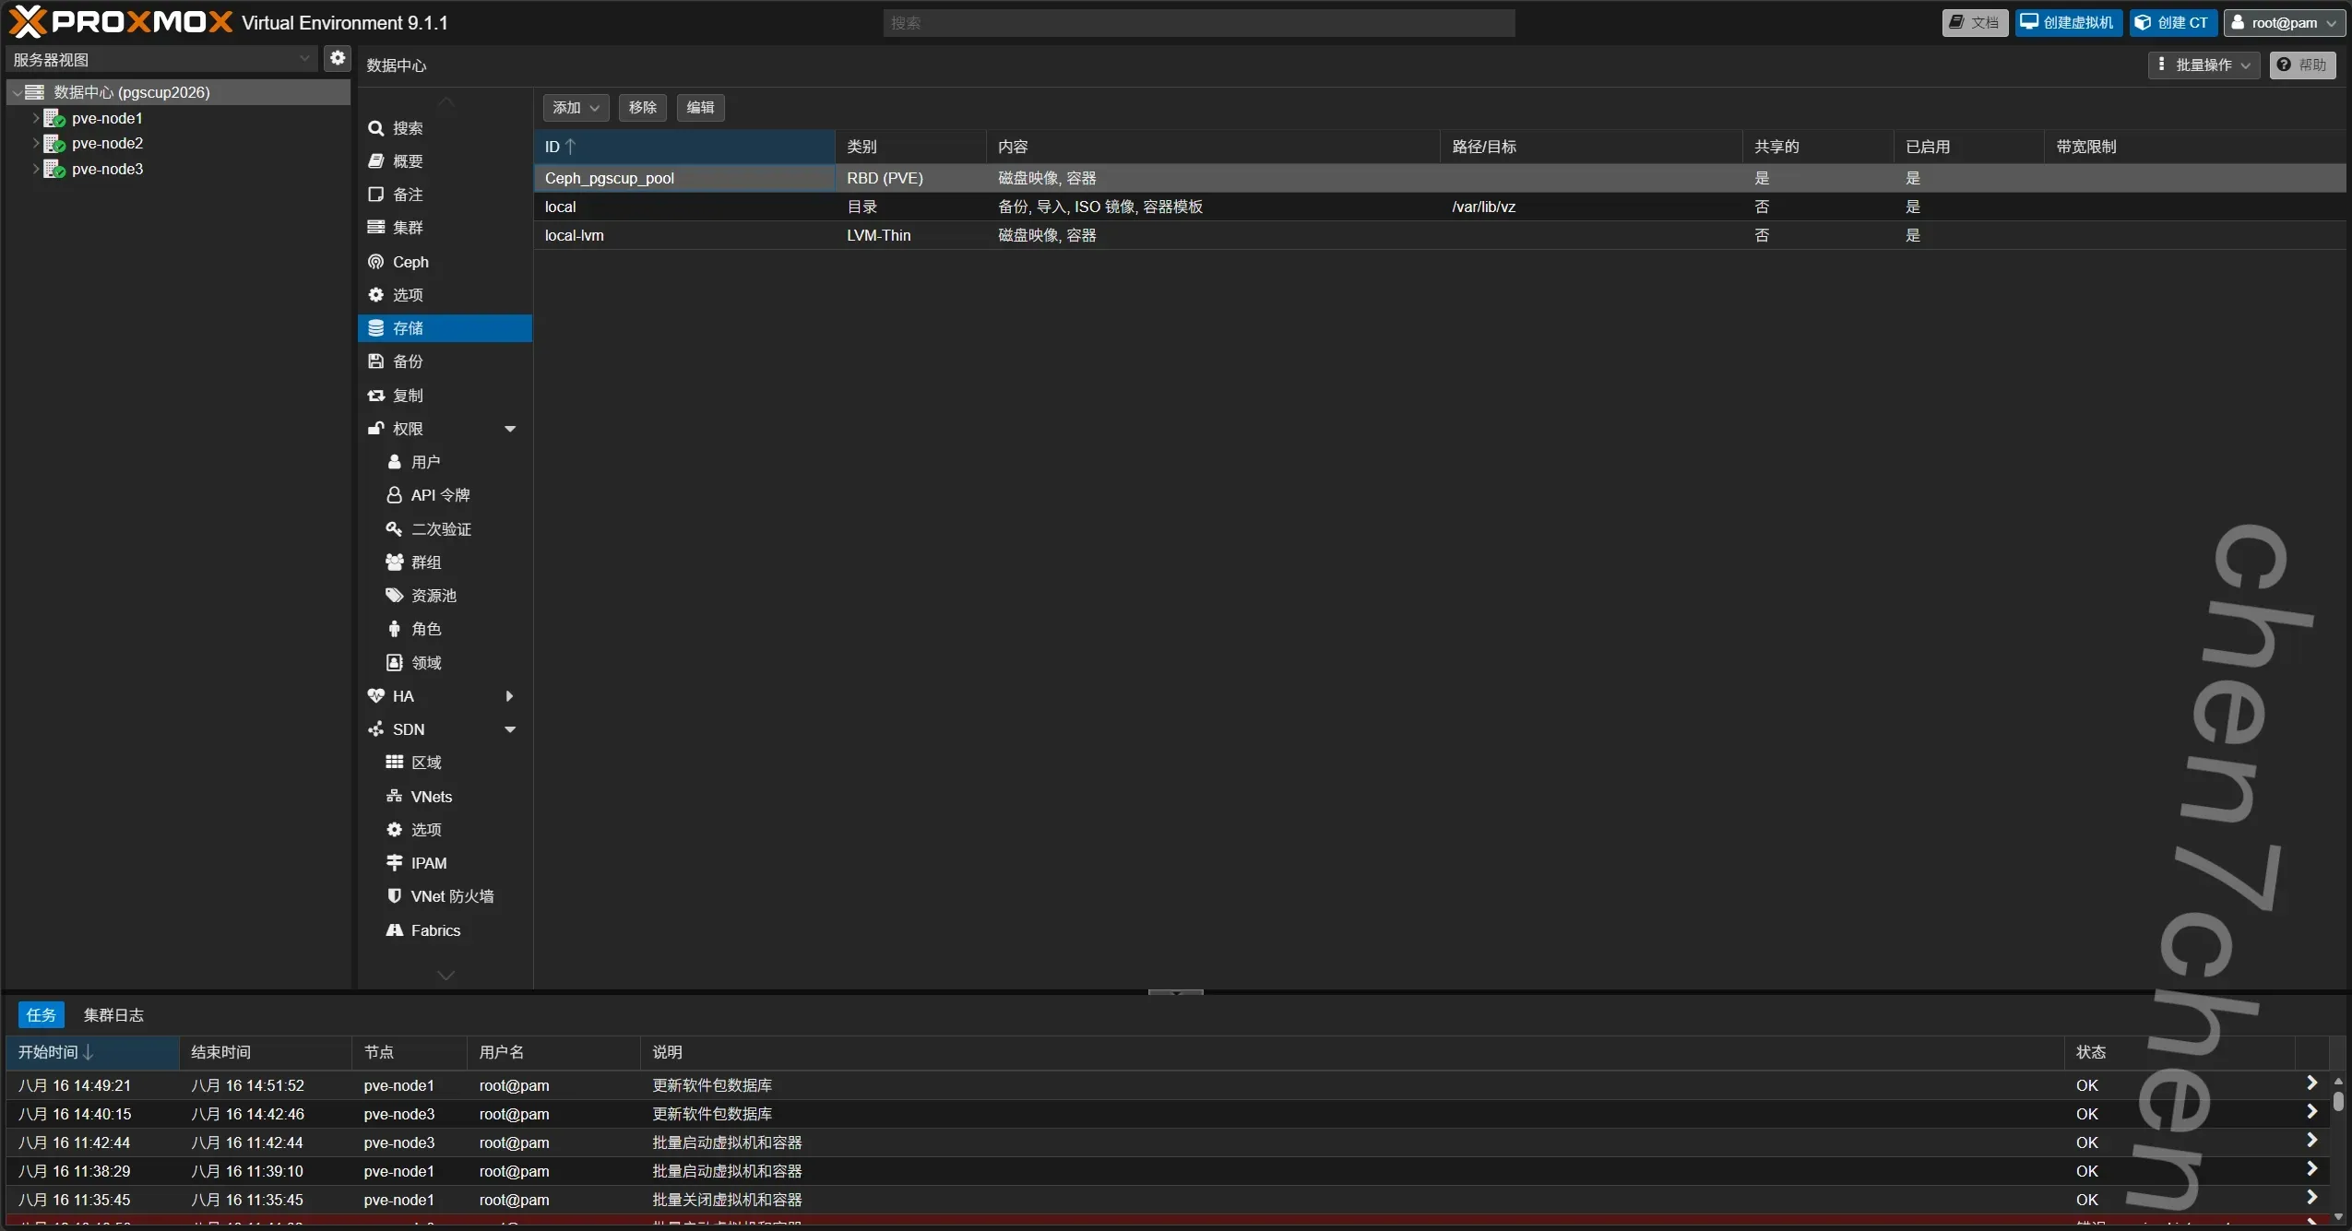The width and height of the screenshot is (2352, 1231).
Task: Click the 资源池 tags icon
Action: 395,596
